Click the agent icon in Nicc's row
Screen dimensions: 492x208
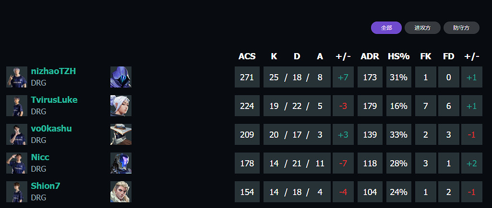pyautogui.click(x=121, y=163)
